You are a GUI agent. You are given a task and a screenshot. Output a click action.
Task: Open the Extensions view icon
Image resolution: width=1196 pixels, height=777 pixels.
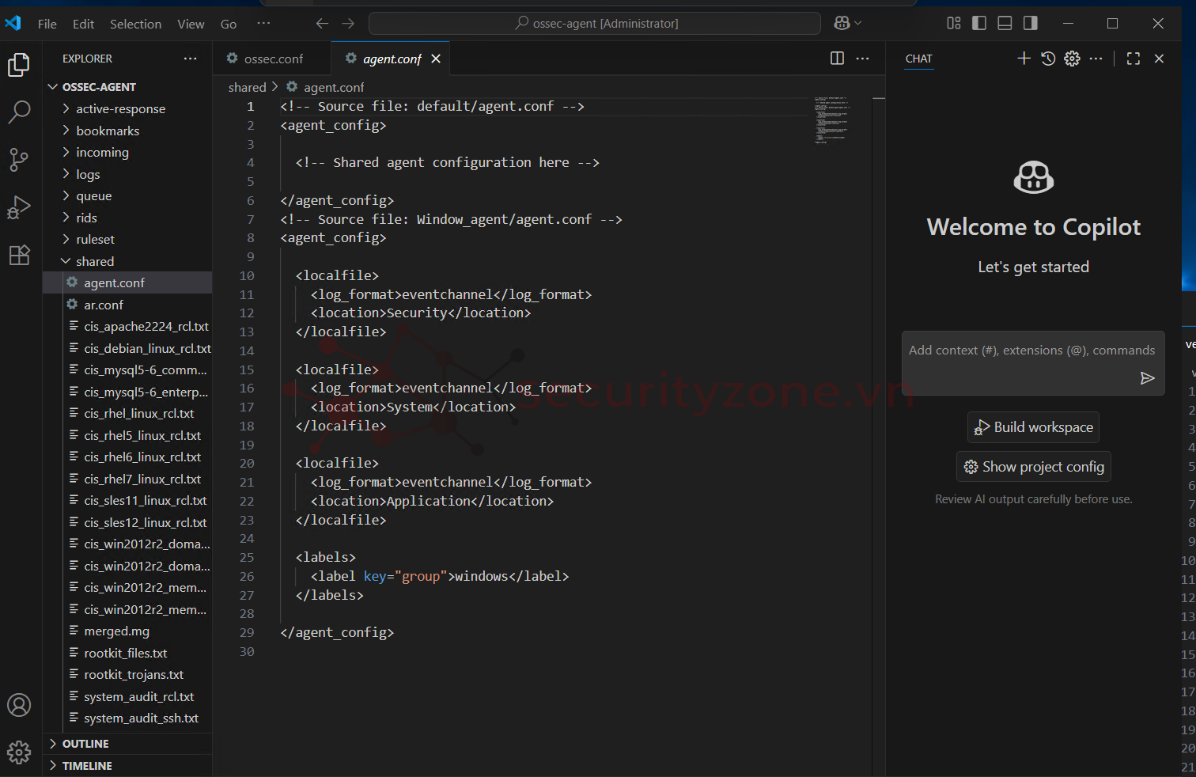(x=19, y=255)
